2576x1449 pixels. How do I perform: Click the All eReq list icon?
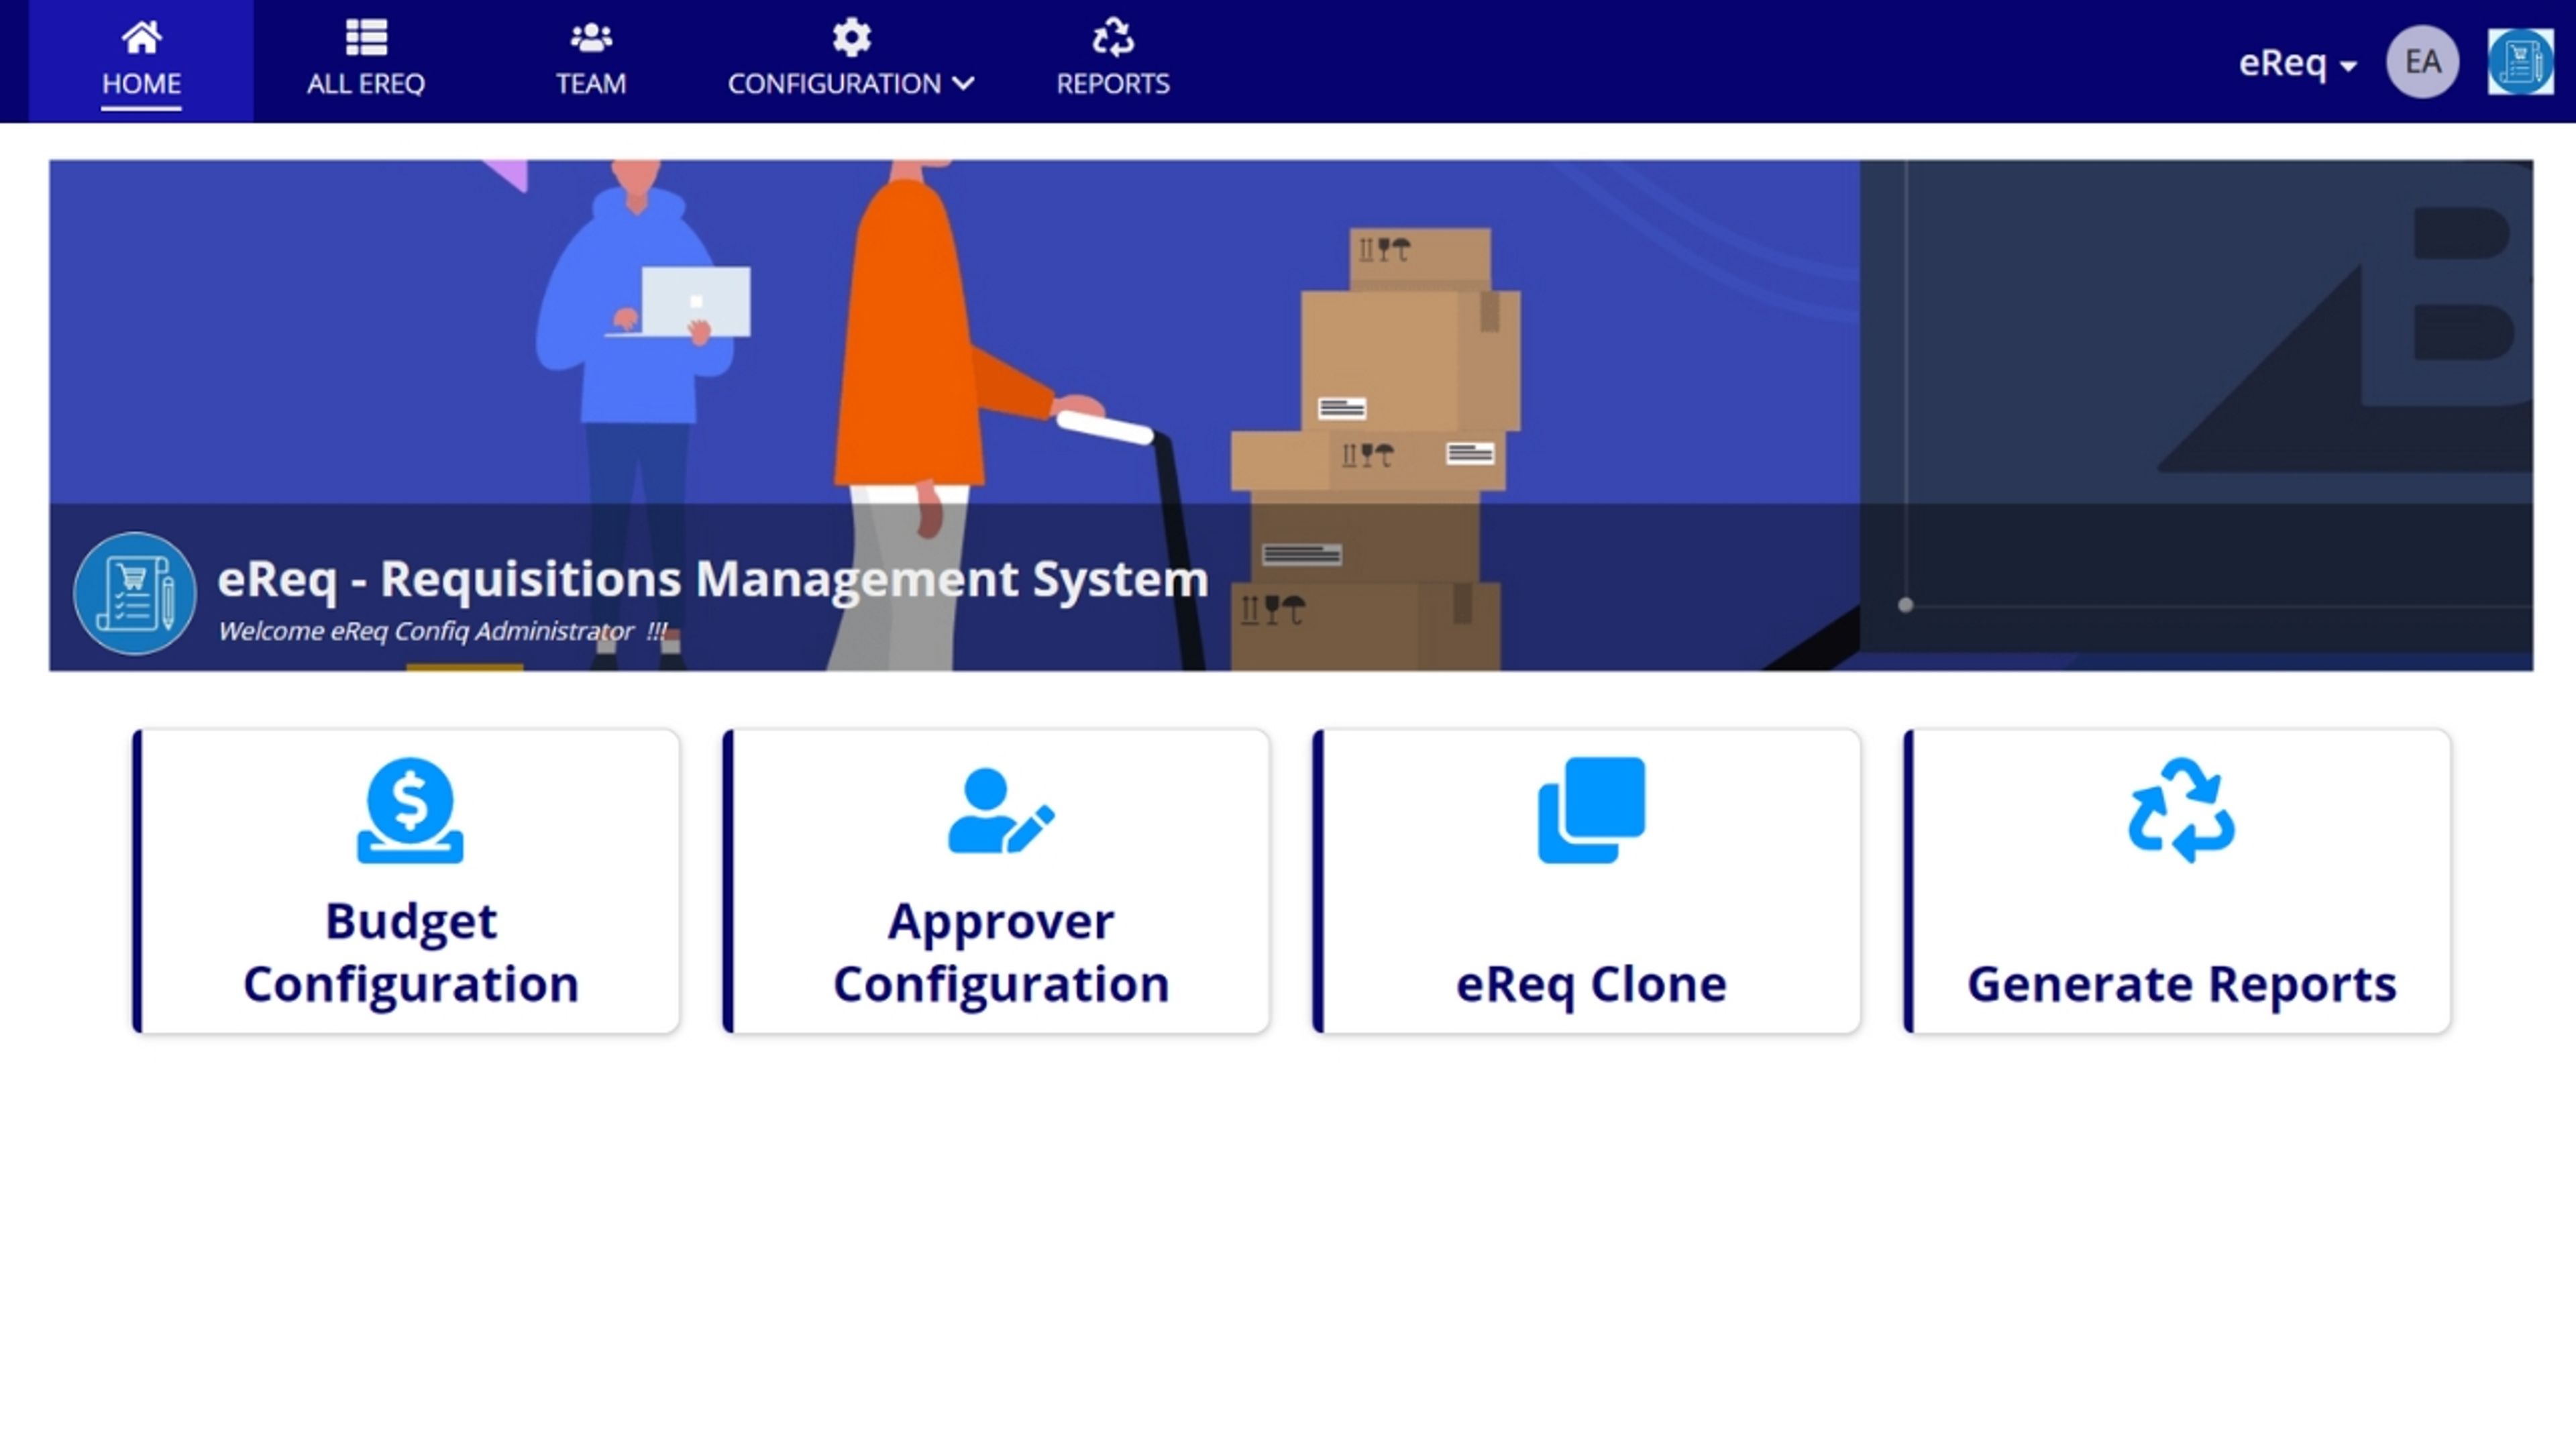pyautogui.click(x=366, y=38)
